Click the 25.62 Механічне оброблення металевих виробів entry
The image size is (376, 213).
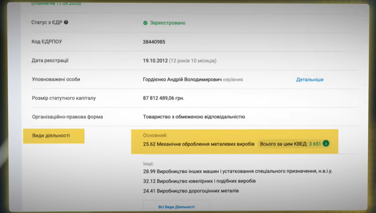[199, 144]
